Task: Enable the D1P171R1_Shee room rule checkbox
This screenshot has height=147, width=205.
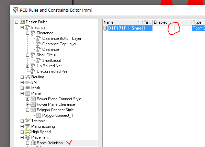Action: point(172,28)
